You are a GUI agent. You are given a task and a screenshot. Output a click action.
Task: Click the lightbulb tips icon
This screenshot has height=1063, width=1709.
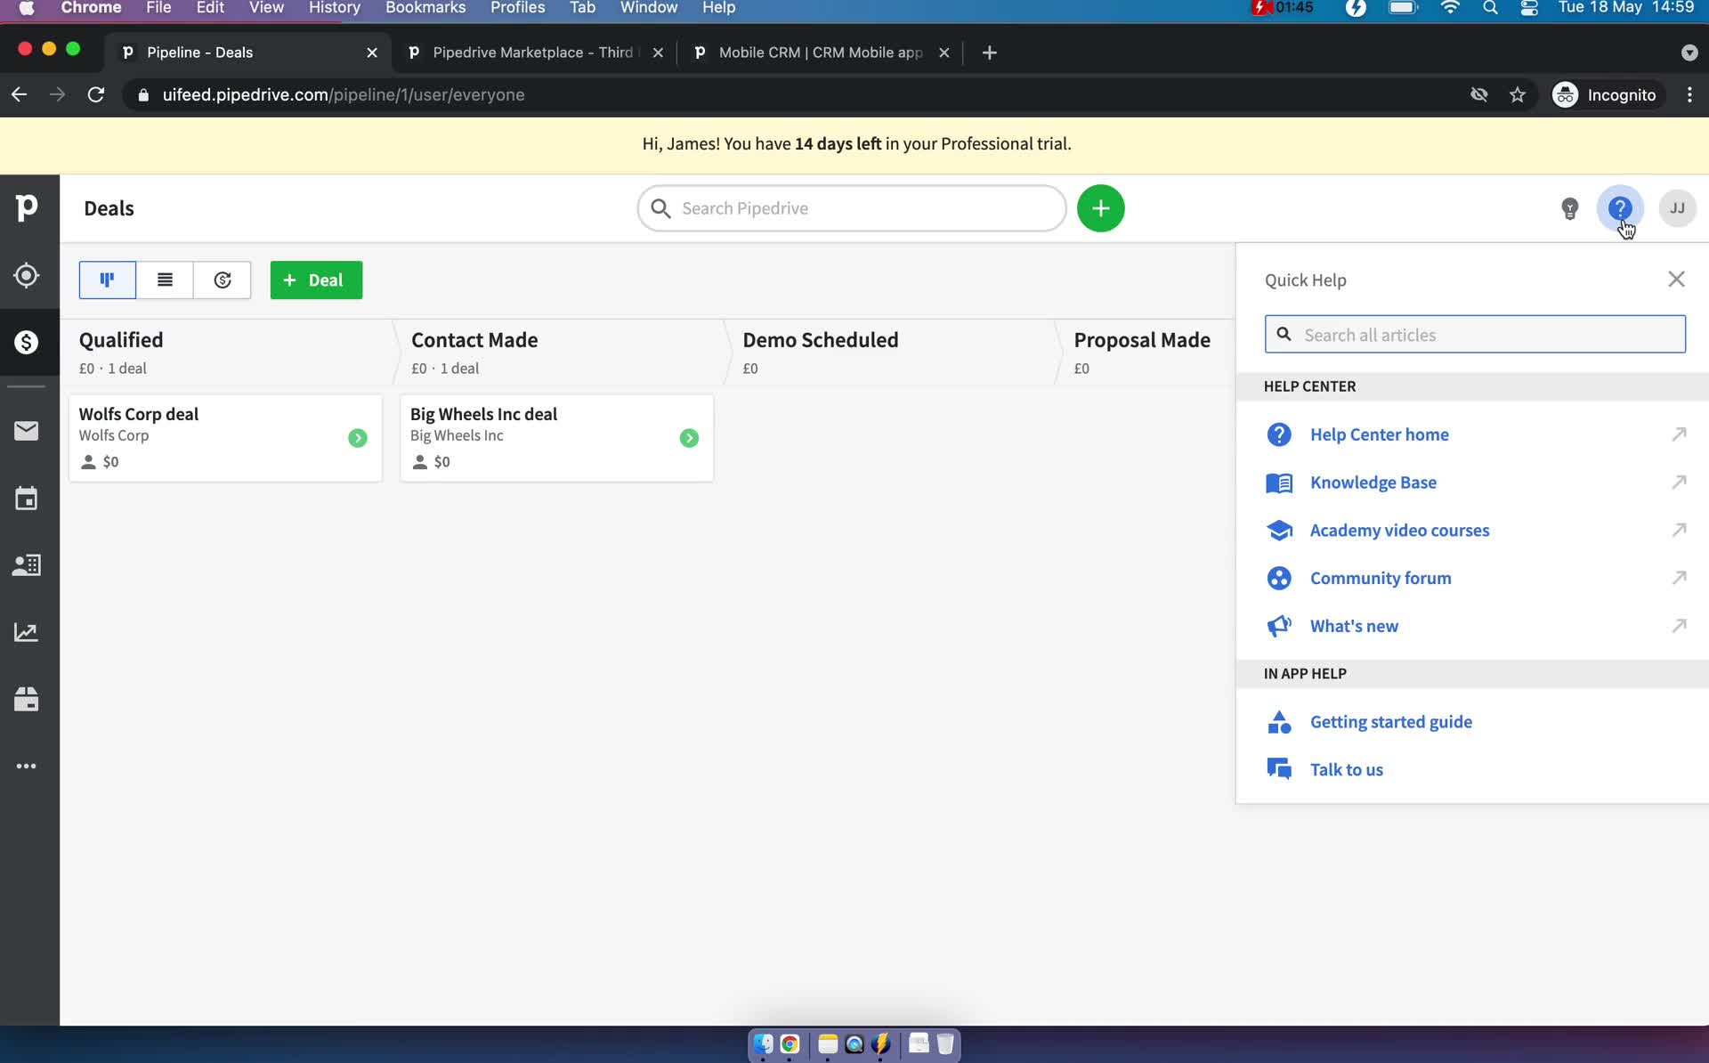[x=1569, y=207]
